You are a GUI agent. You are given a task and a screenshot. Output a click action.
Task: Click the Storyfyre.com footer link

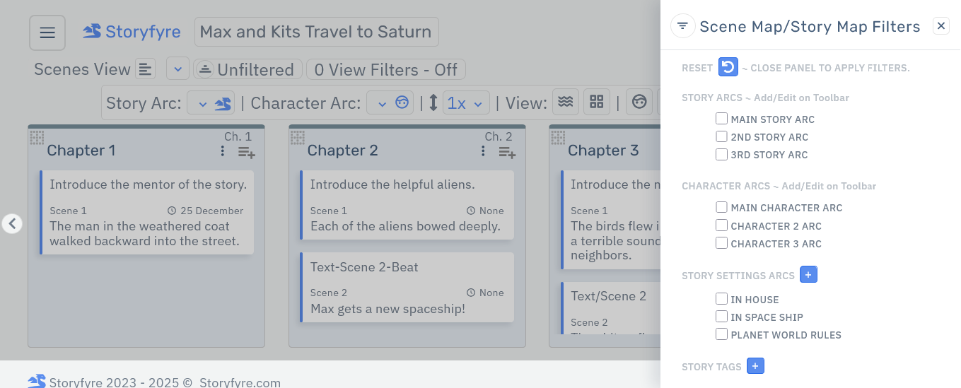coord(240,382)
